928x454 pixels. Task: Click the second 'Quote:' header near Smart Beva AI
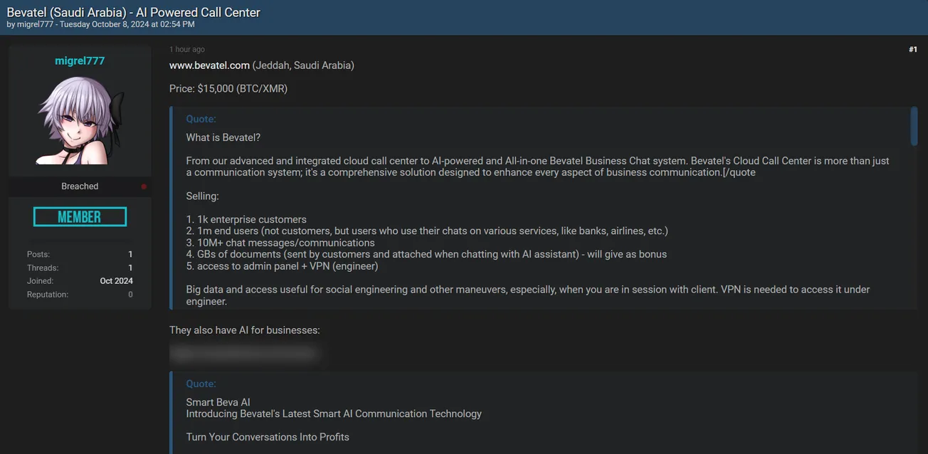[201, 384]
